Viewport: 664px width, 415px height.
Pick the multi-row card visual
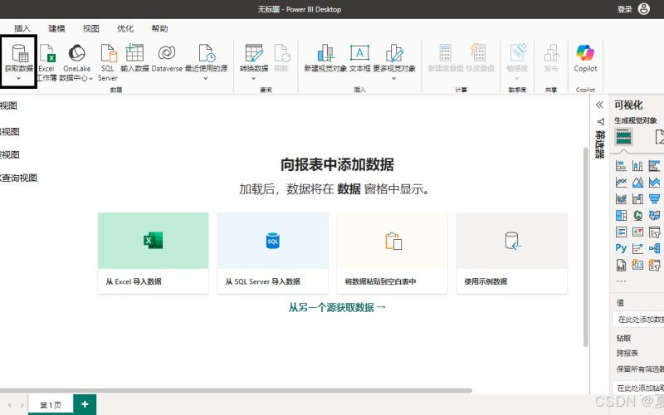pyautogui.click(x=621, y=232)
